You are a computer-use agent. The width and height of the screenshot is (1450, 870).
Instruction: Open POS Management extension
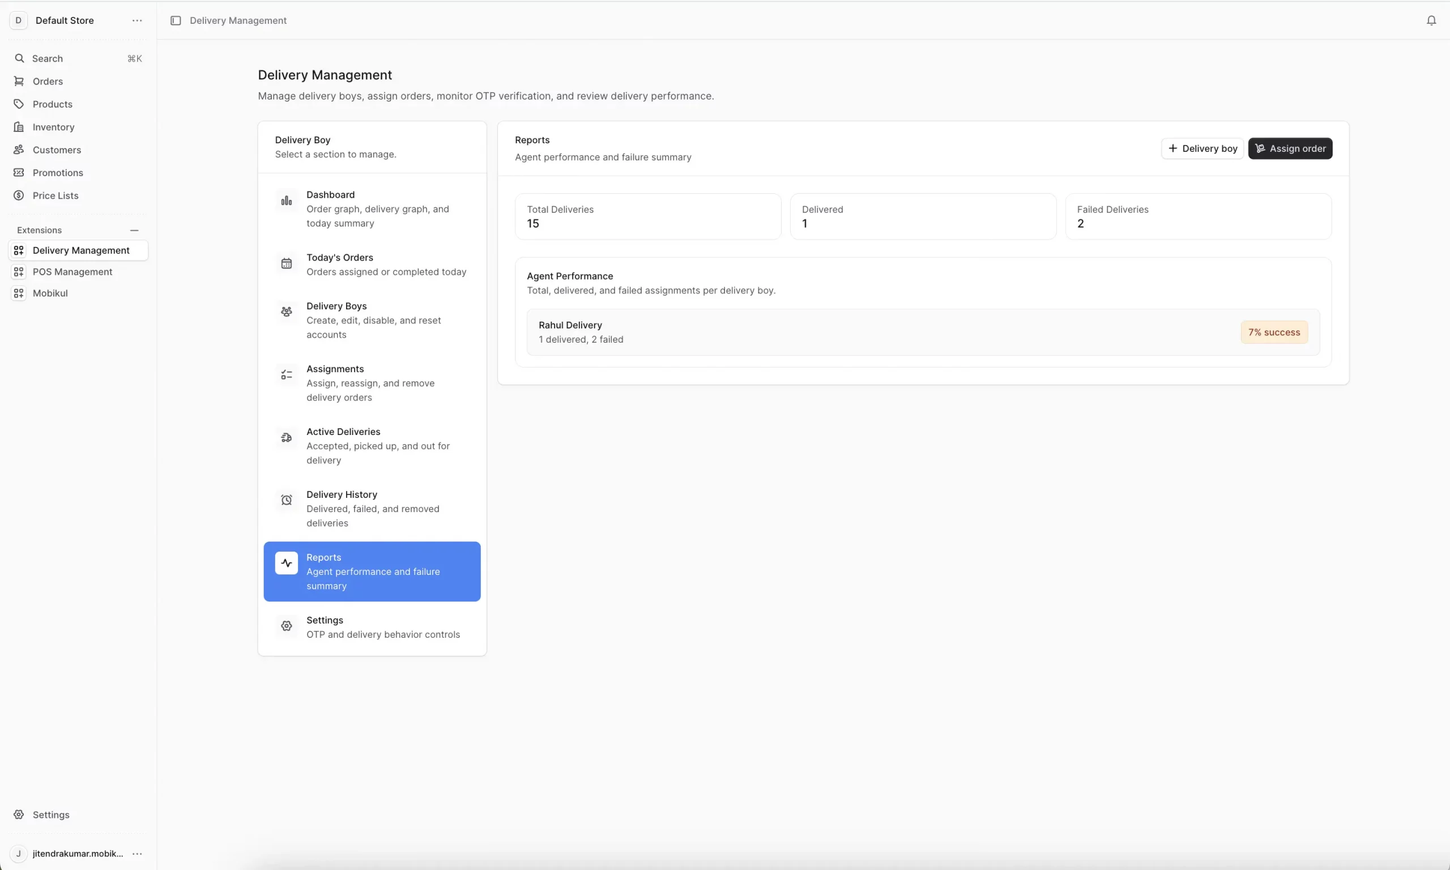pos(78,272)
